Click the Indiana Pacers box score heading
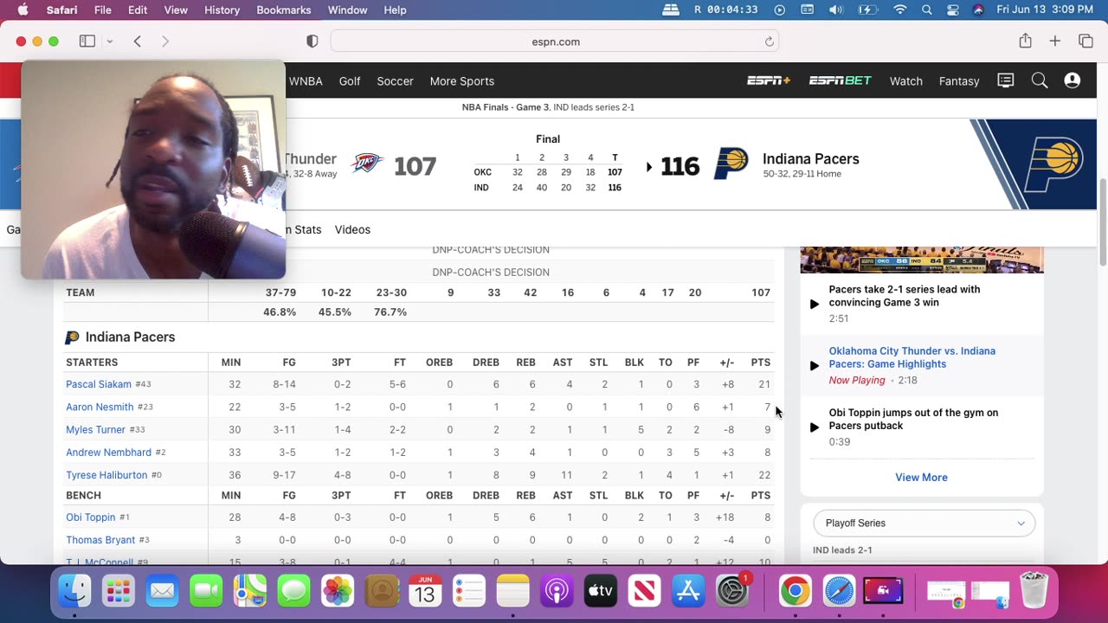This screenshot has height=623, width=1108. point(130,337)
